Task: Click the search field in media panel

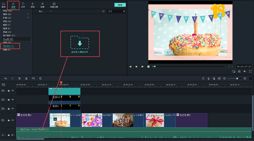Action: [x=115, y=11]
